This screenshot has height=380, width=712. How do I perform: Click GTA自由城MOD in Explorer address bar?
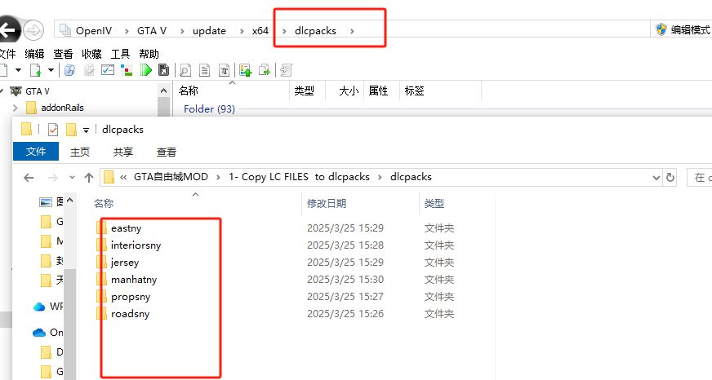coord(171,177)
